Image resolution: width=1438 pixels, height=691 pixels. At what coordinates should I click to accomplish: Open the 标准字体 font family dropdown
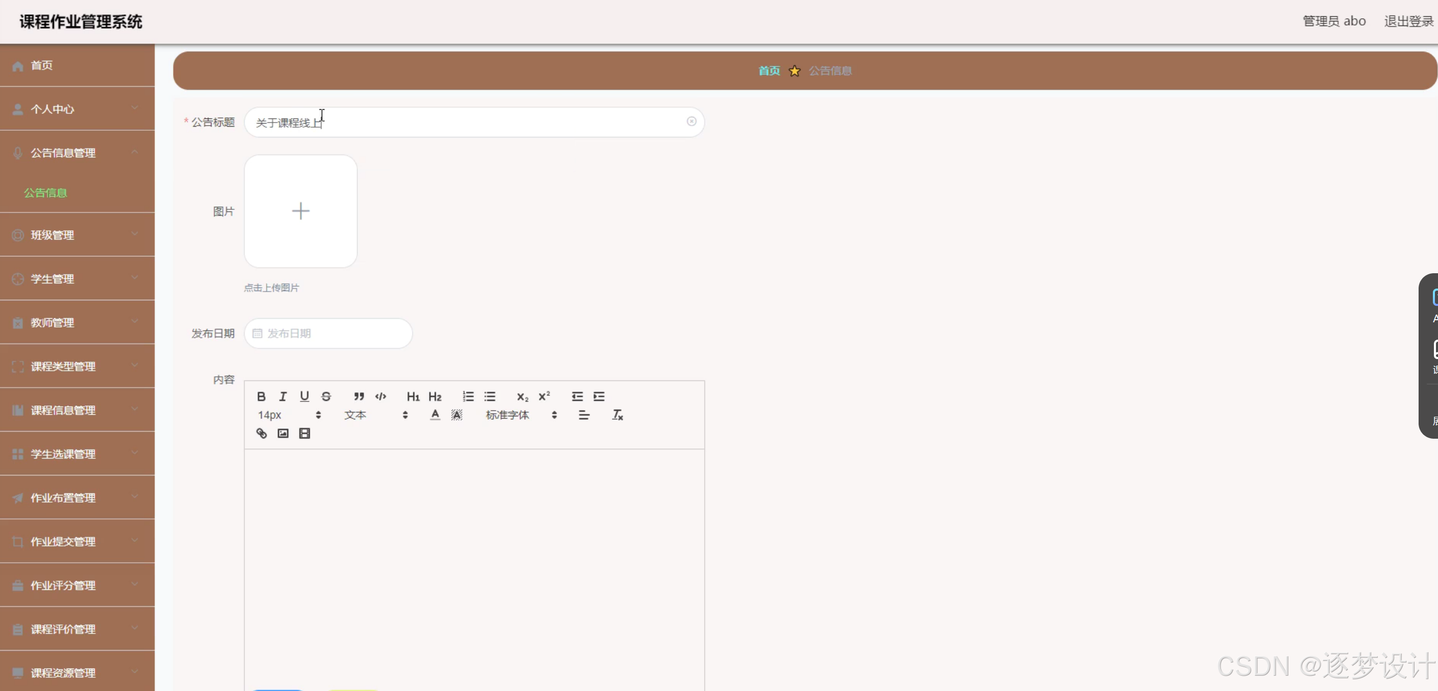520,415
